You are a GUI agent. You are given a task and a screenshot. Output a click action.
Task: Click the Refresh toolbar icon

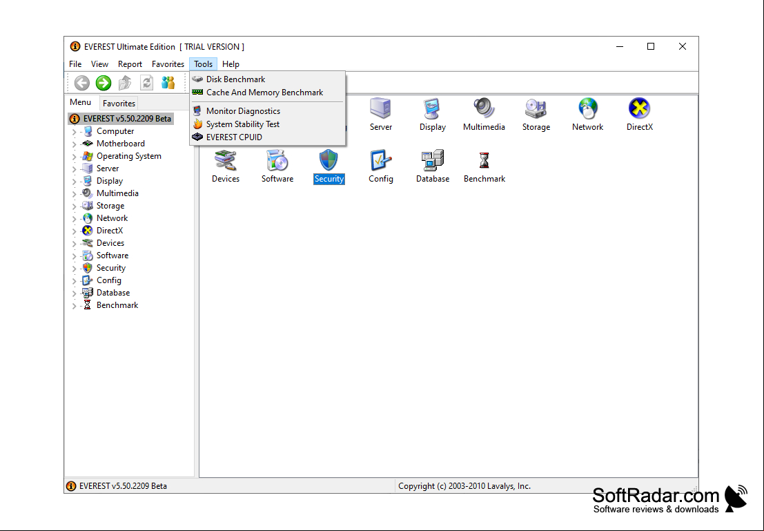click(x=147, y=83)
